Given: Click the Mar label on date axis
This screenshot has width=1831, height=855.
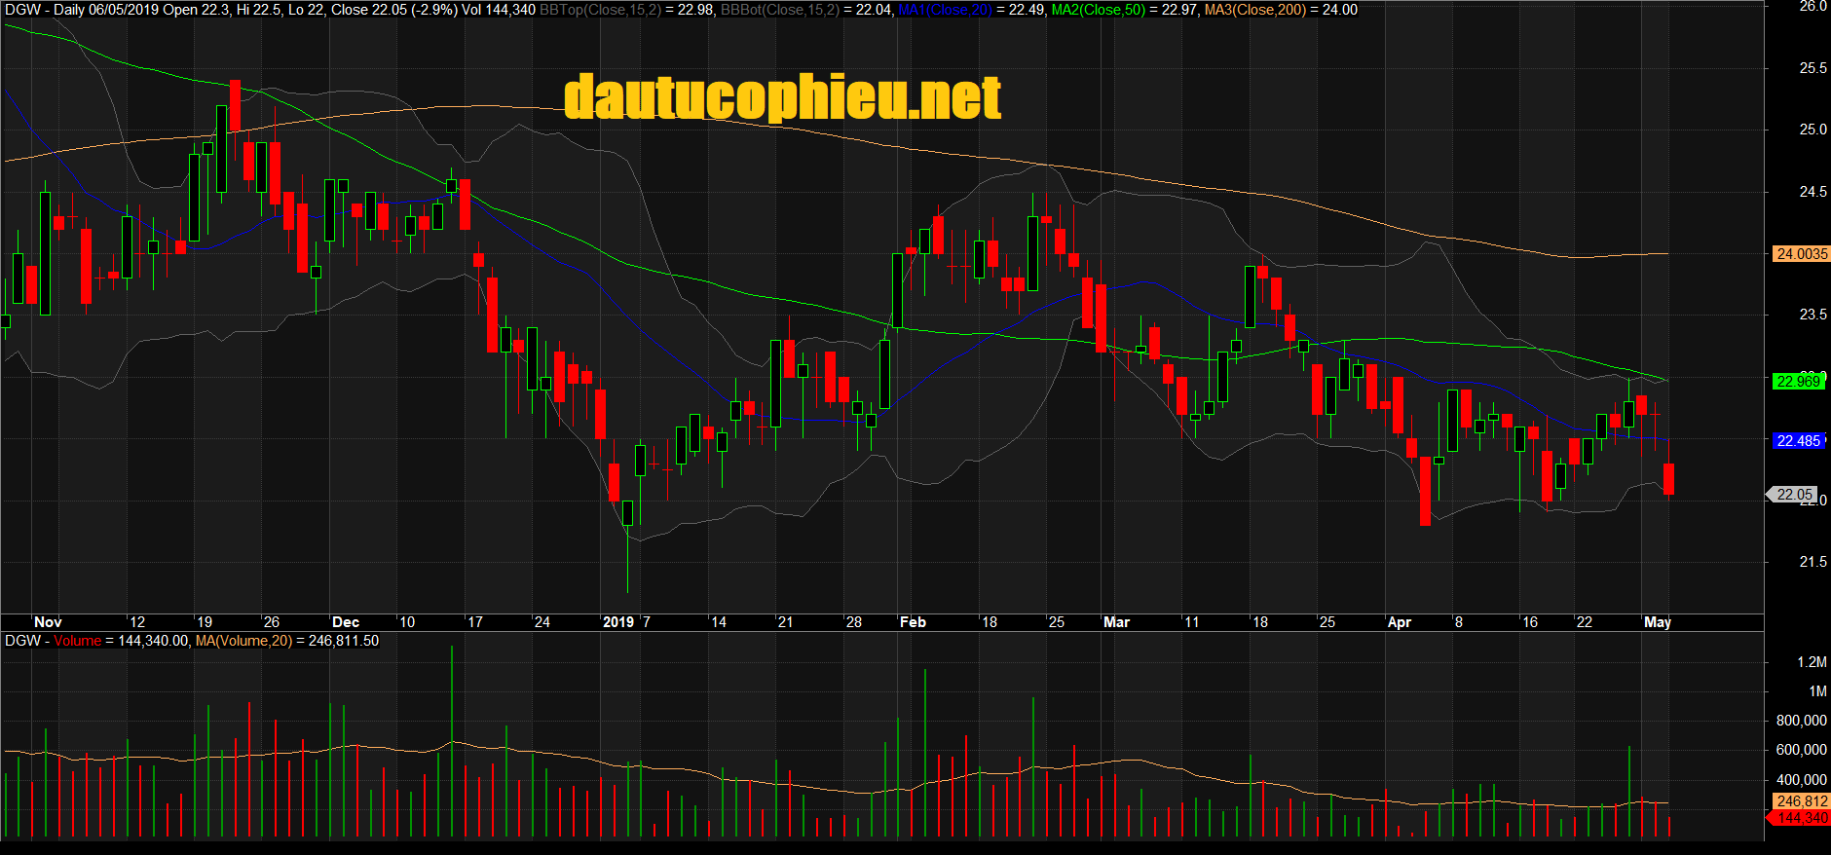Looking at the screenshot, I should click(1116, 622).
